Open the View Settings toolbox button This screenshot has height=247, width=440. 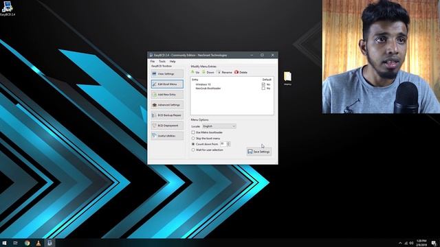[x=167, y=73]
